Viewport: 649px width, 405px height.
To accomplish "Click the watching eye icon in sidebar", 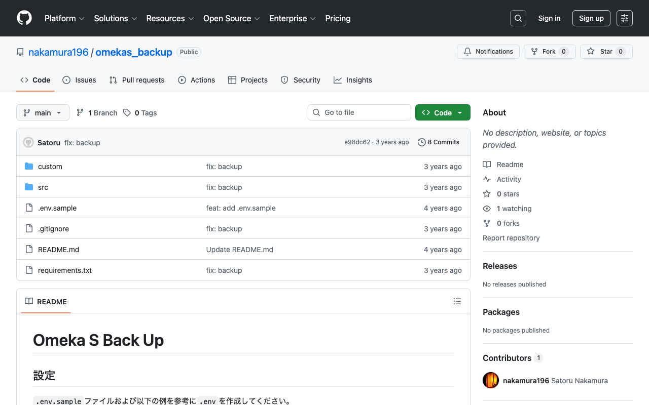I will (486, 209).
